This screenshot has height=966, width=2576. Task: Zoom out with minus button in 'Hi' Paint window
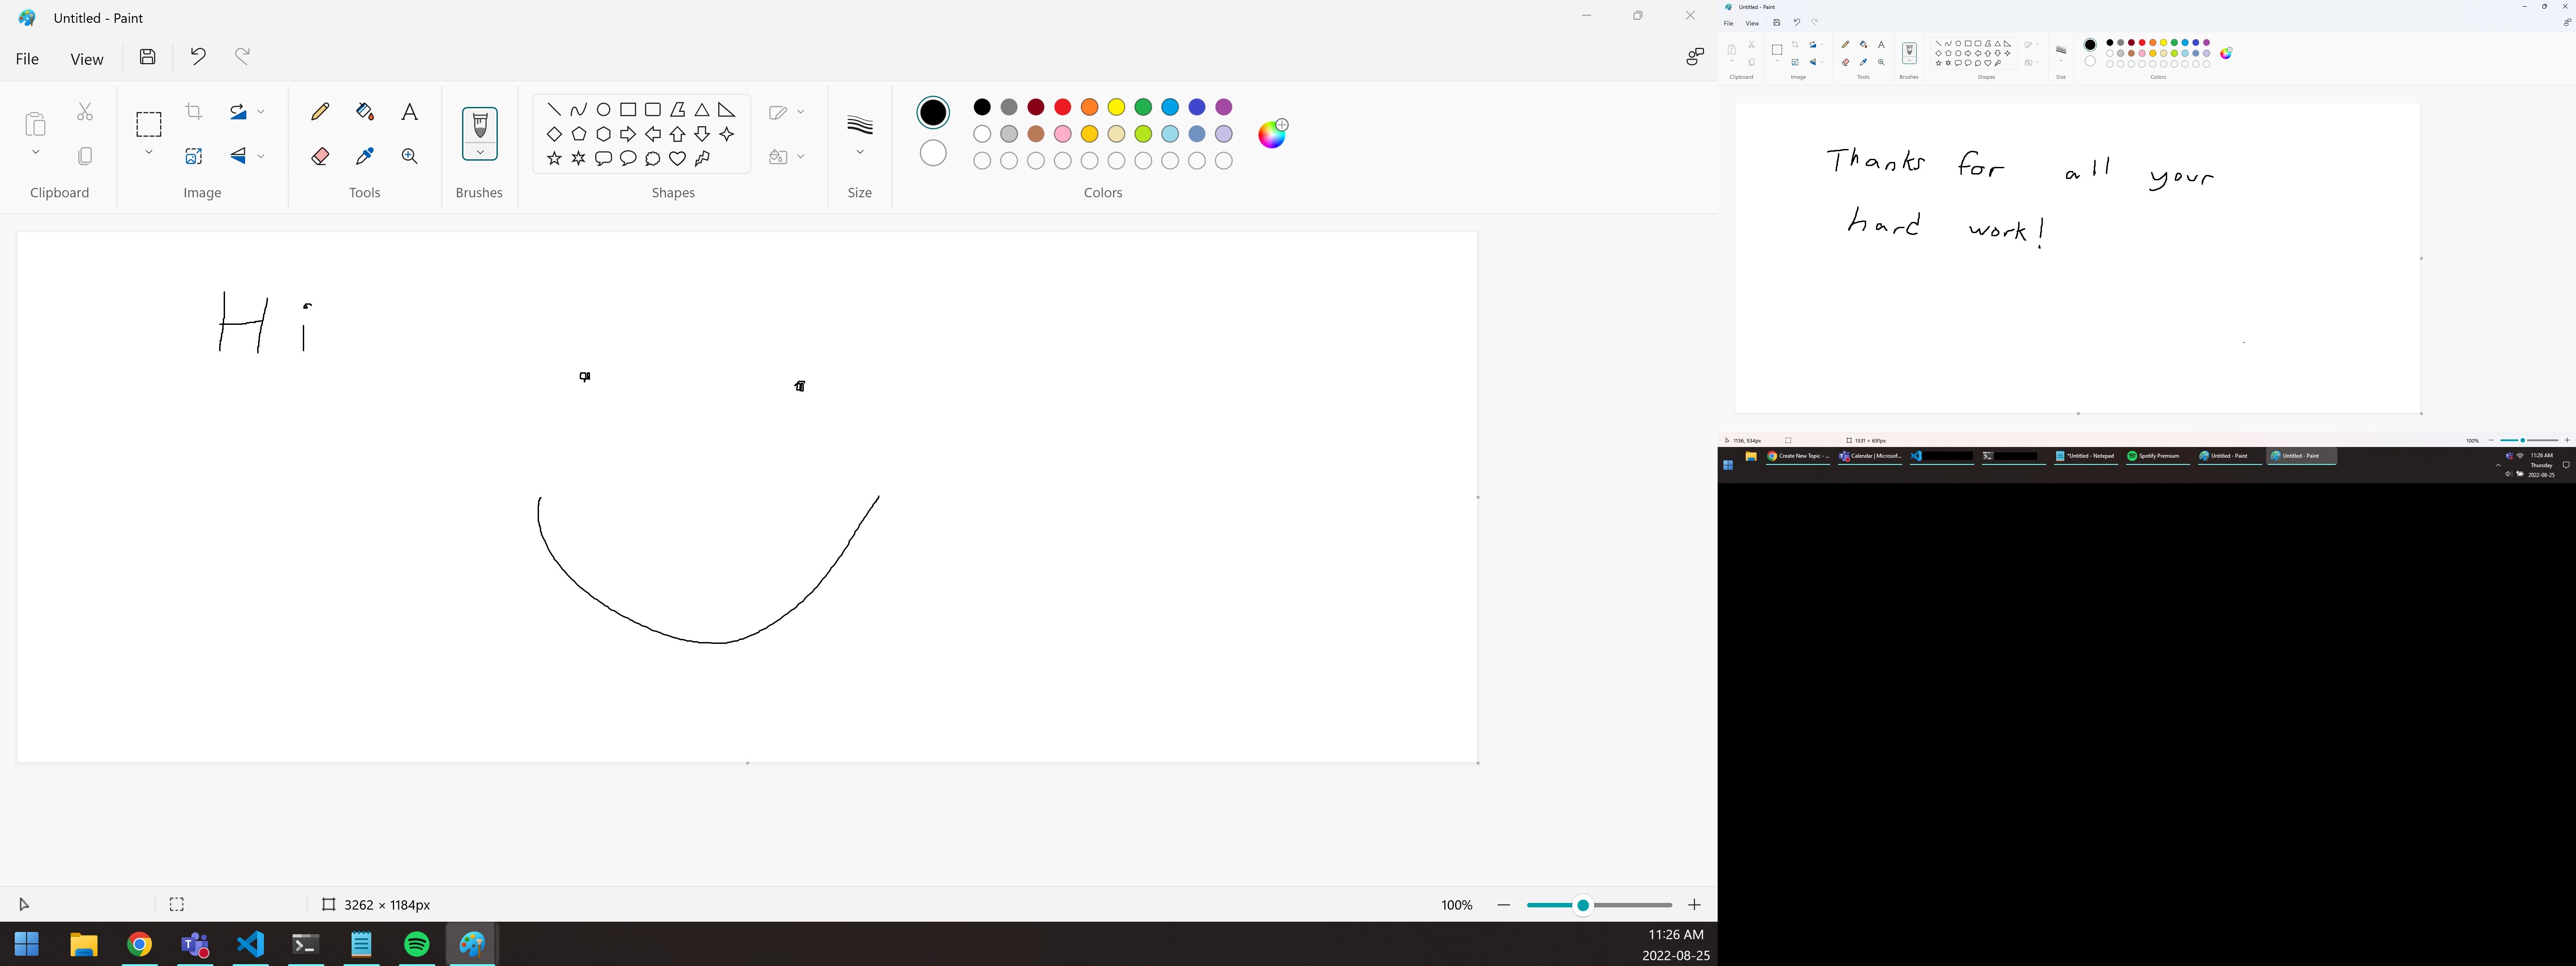(1504, 905)
